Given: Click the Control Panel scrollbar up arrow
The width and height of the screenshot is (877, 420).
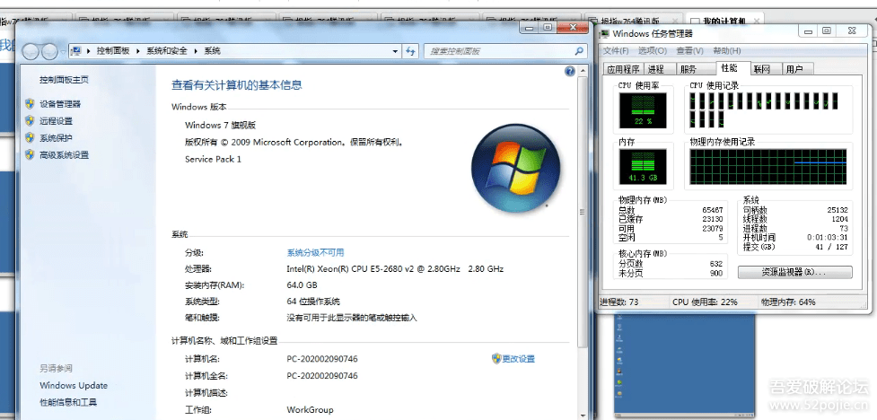Looking at the screenshot, I should pos(583,71).
